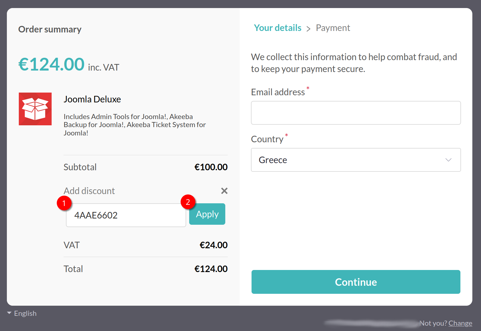The height and width of the screenshot is (331, 481).
Task: Apply the discount code
Action: click(207, 214)
